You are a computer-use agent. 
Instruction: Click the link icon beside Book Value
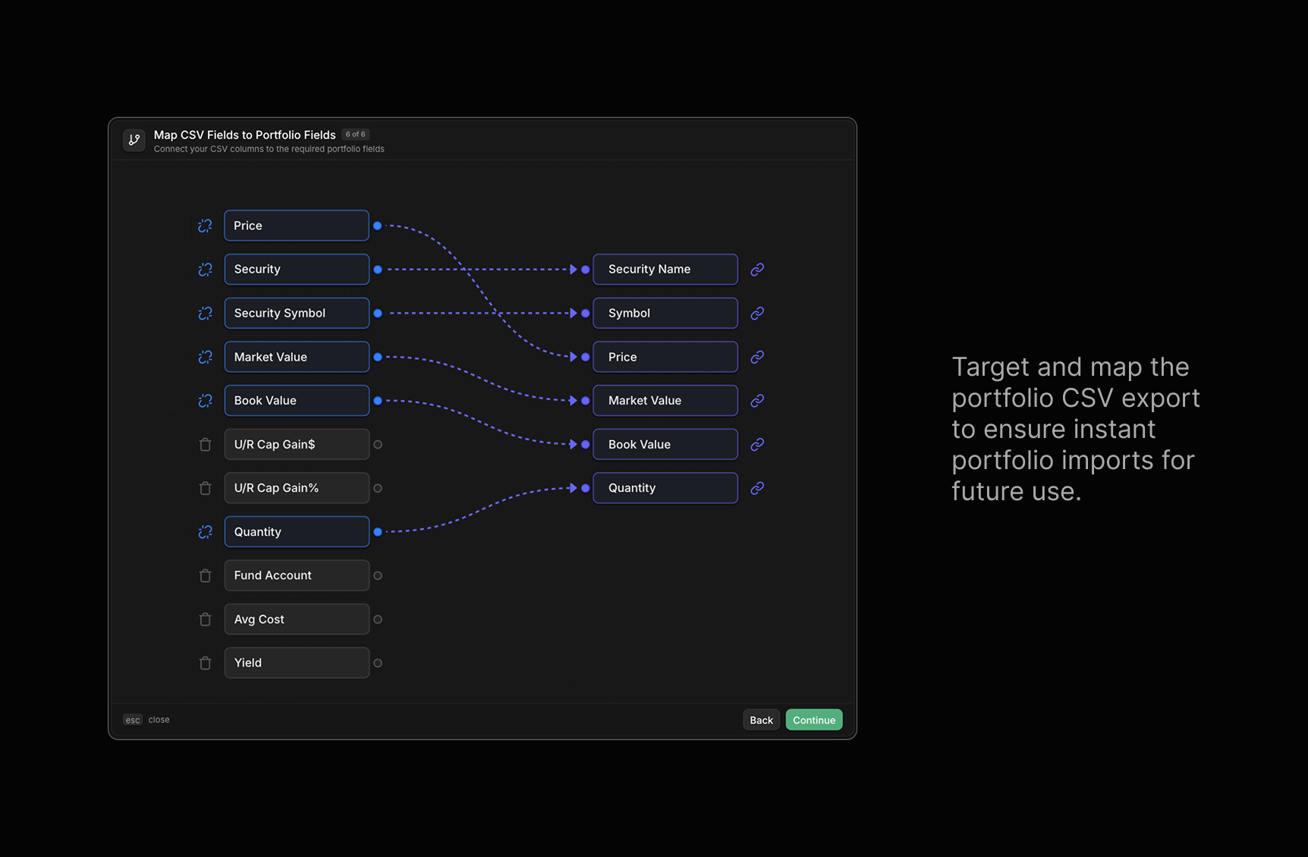pos(756,444)
